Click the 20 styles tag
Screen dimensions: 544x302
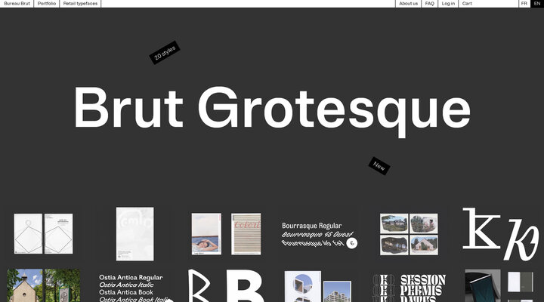(x=165, y=53)
